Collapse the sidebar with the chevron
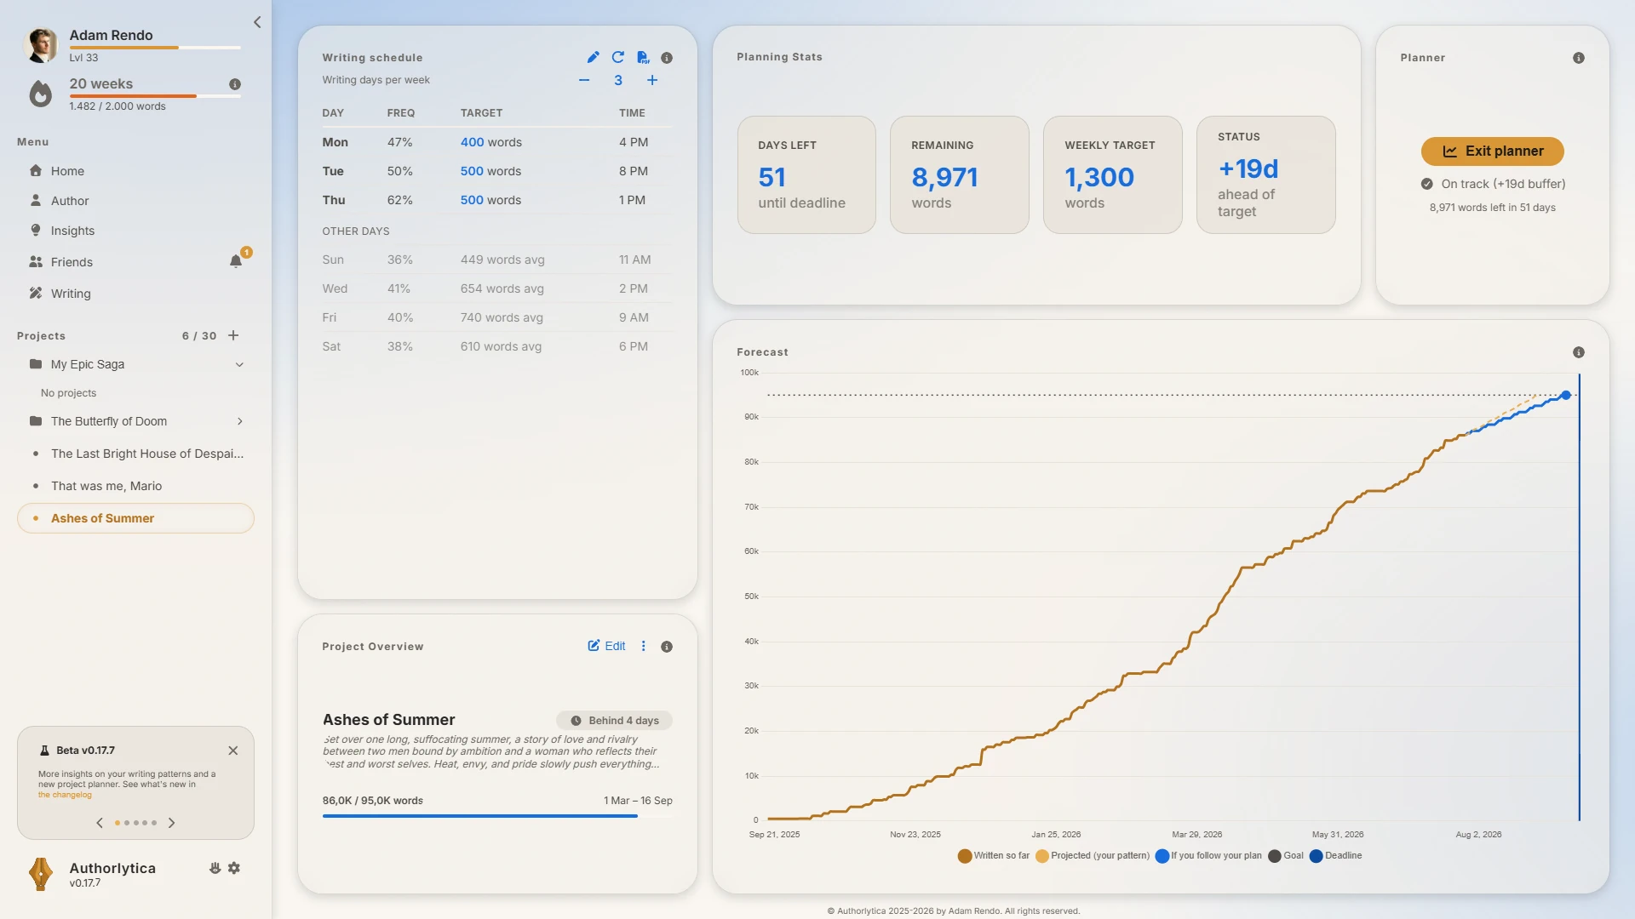This screenshot has height=919, width=1635. pyautogui.click(x=257, y=22)
